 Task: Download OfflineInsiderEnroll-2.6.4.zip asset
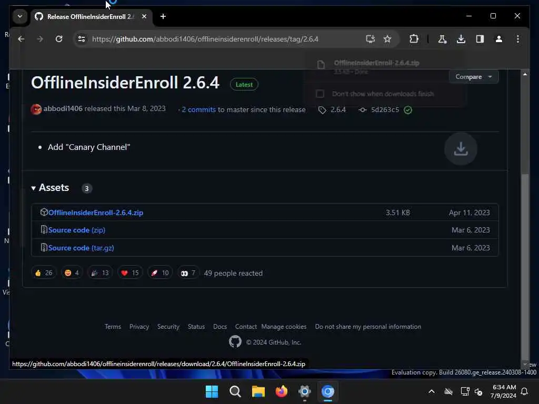coord(96,213)
